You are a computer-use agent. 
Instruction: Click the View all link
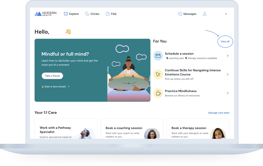[225, 42]
